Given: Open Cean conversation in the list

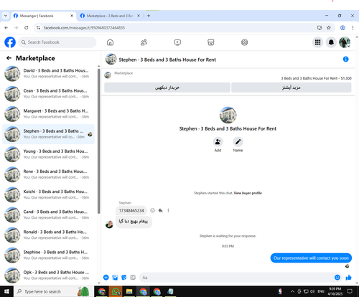Looking at the screenshot, I should click(x=49, y=94).
